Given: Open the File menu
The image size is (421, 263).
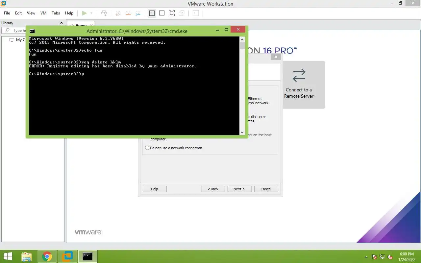Looking at the screenshot, I should coord(7,13).
